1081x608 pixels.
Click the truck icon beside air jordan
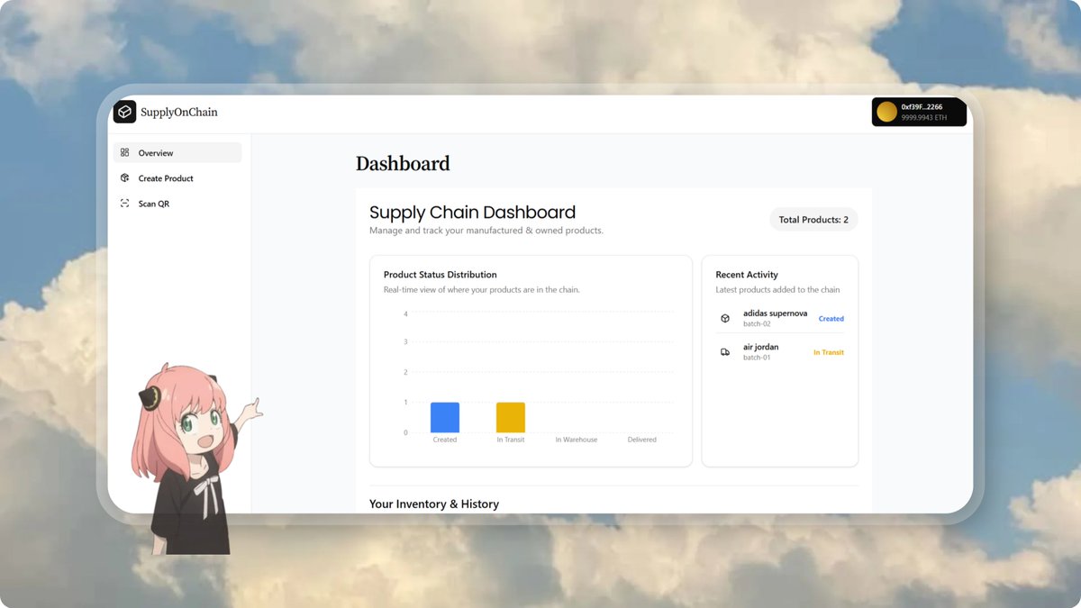click(x=725, y=352)
